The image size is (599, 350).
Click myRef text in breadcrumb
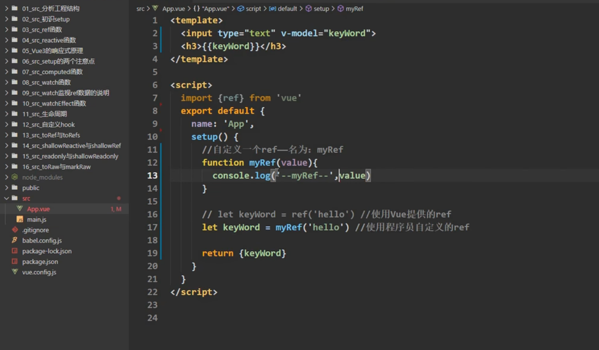click(355, 9)
